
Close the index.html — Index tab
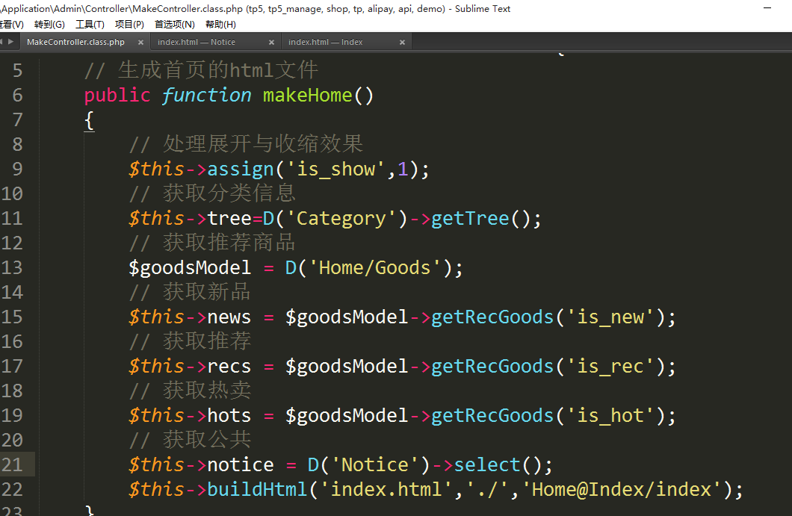(x=402, y=43)
